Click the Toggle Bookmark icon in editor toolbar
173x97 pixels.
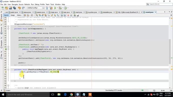[x=58, y=15]
